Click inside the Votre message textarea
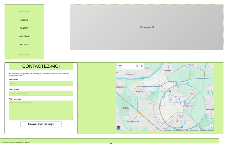This screenshot has width=228, height=148. point(41,110)
